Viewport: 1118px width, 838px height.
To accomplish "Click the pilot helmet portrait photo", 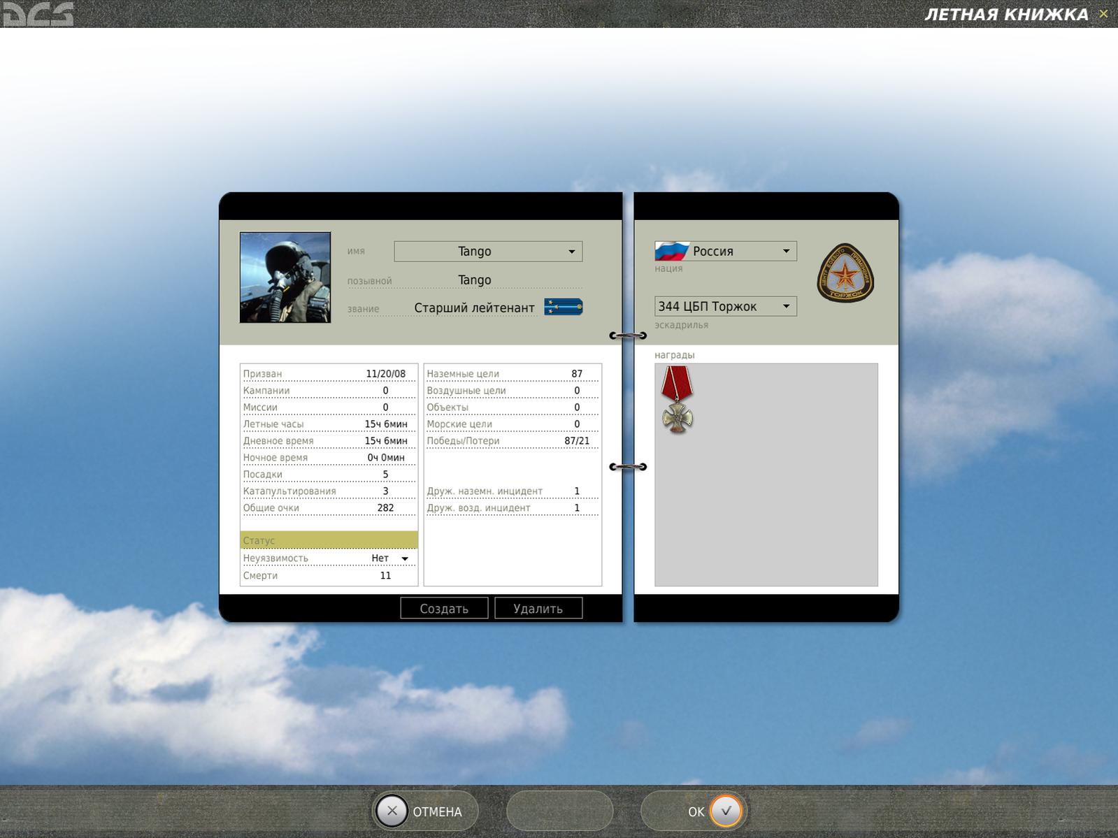I will click(x=285, y=277).
